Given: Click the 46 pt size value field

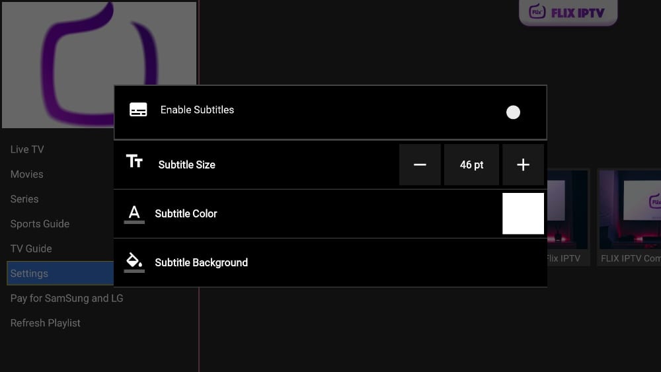Looking at the screenshot, I should (x=471, y=165).
